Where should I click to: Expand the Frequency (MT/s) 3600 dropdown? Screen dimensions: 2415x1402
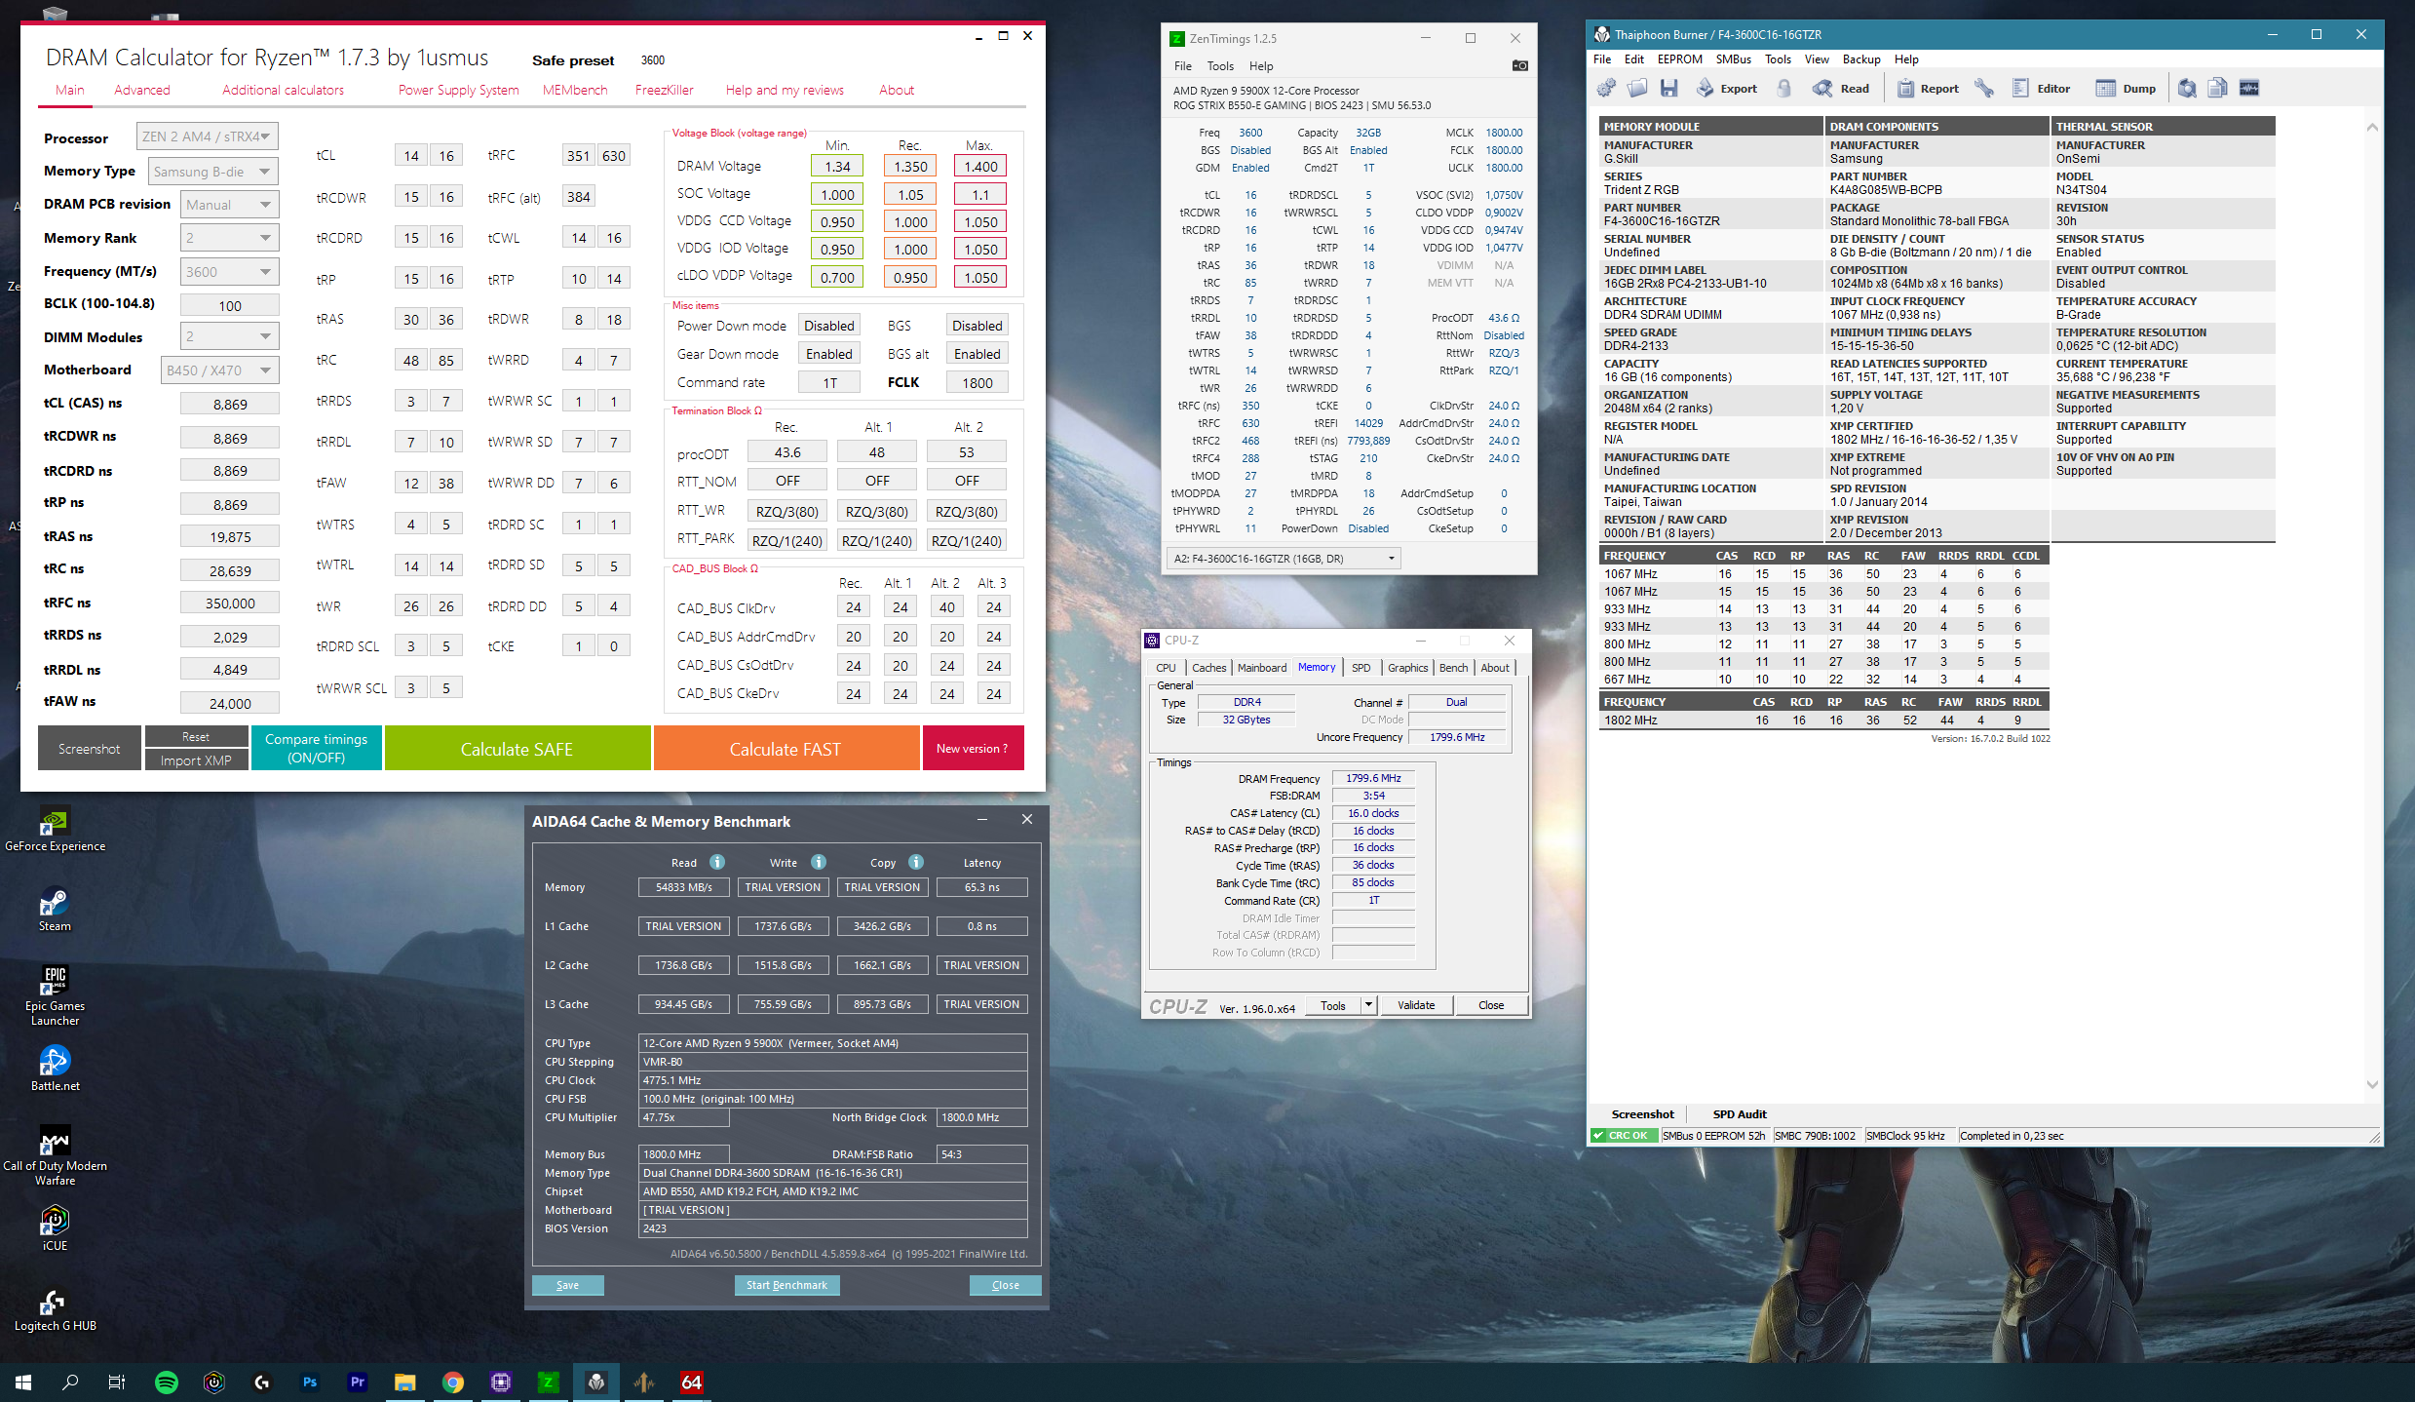pyautogui.click(x=229, y=272)
